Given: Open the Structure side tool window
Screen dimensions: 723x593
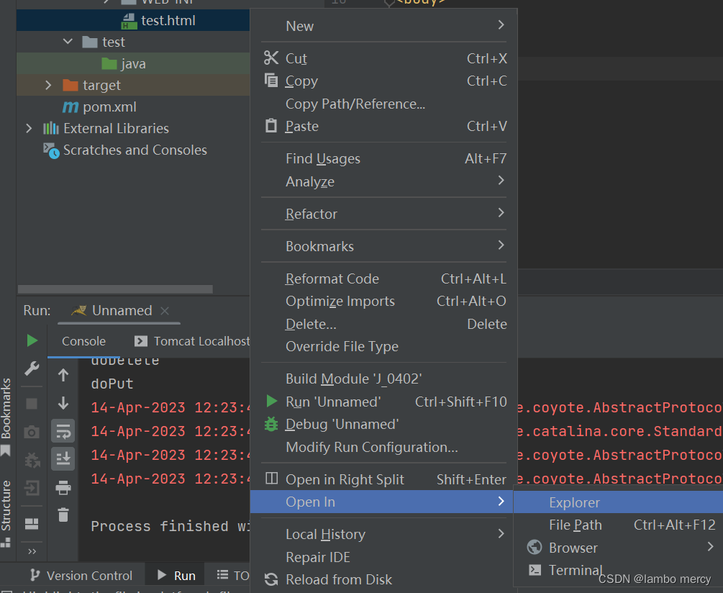Looking at the screenshot, I should 6,513.
